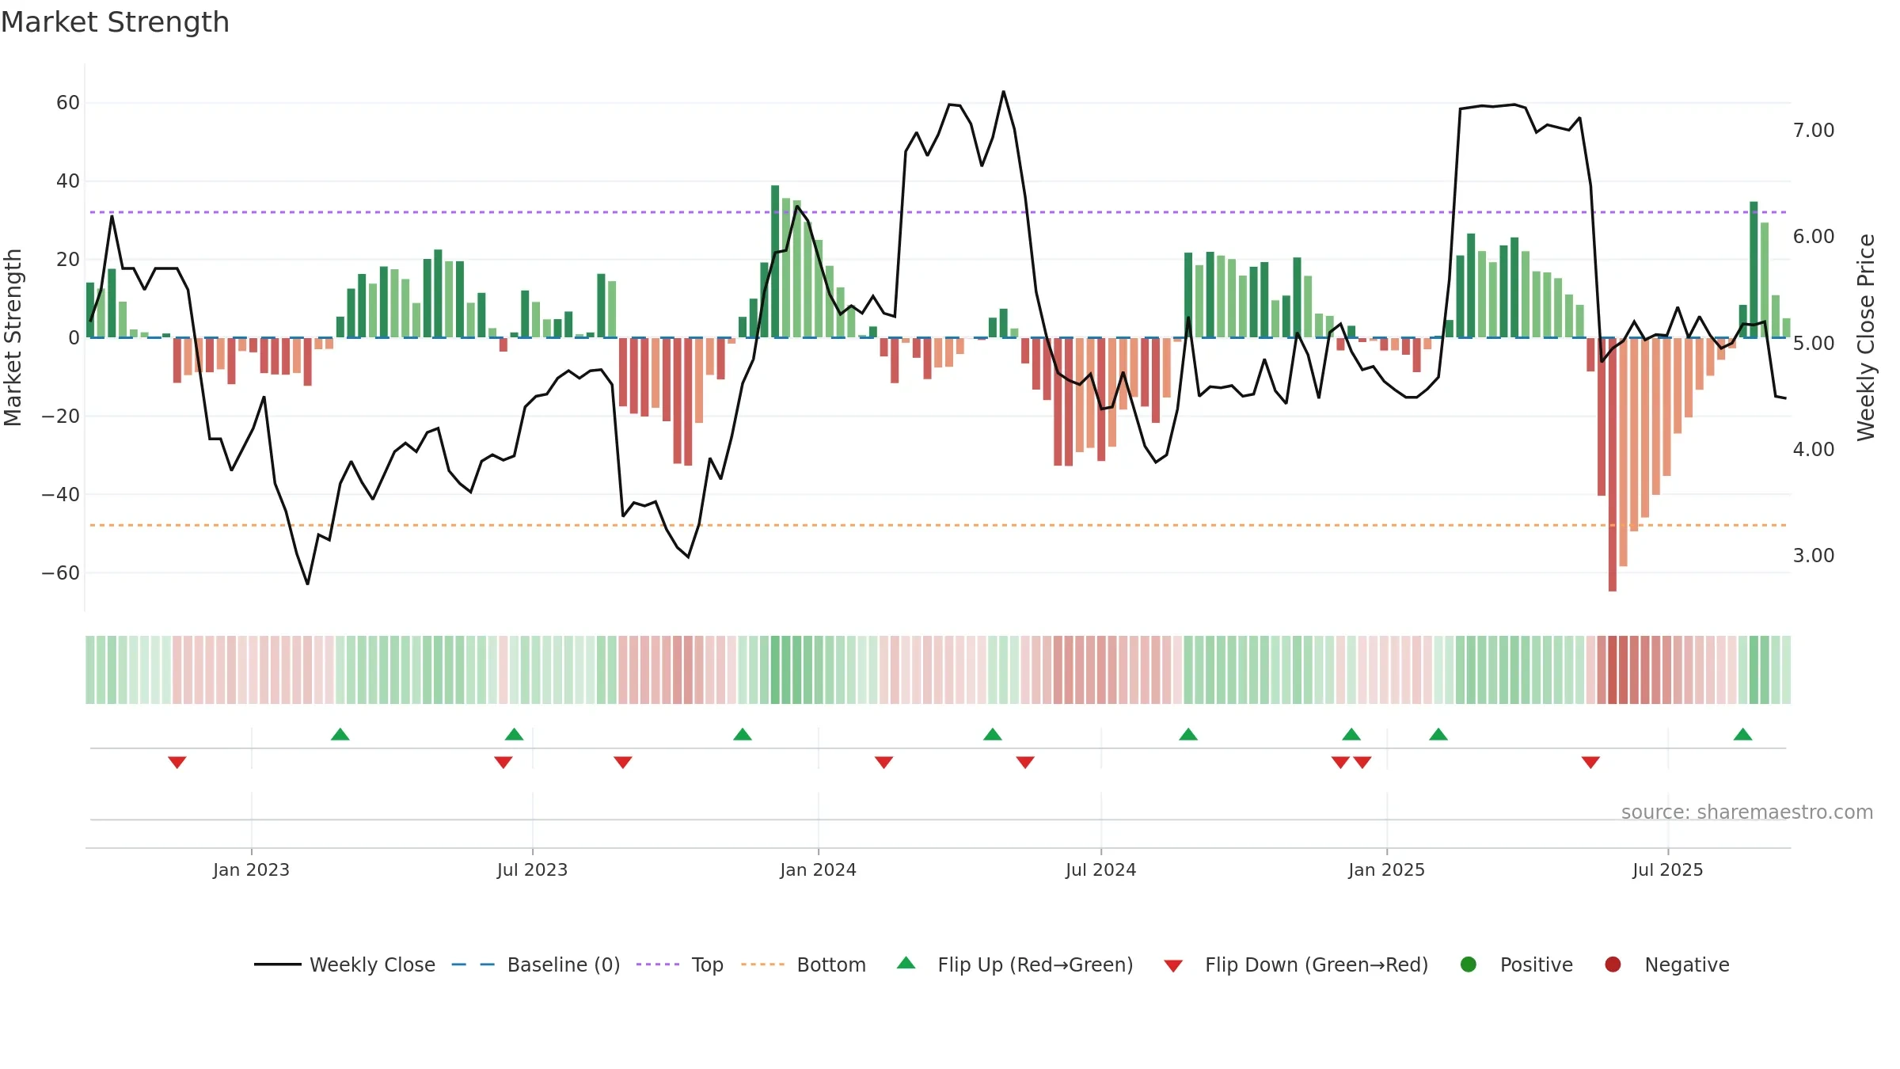This screenshot has height=1069, width=1900.
Task: Click the Market Strength chart title
Action: tap(115, 22)
